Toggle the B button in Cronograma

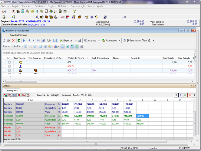pos(176,95)
